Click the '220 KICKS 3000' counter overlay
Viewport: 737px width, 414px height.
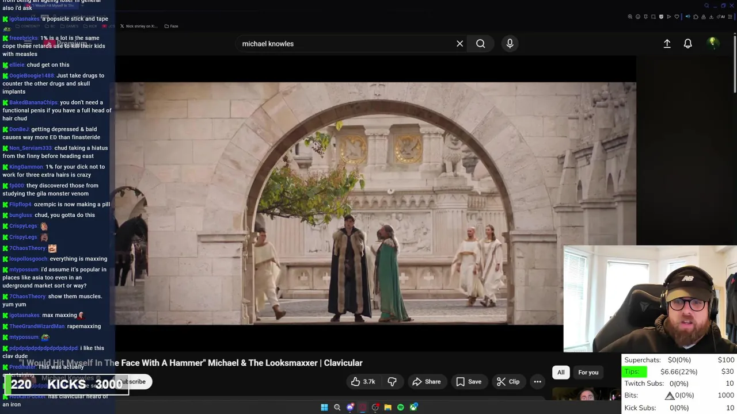coord(66,384)
